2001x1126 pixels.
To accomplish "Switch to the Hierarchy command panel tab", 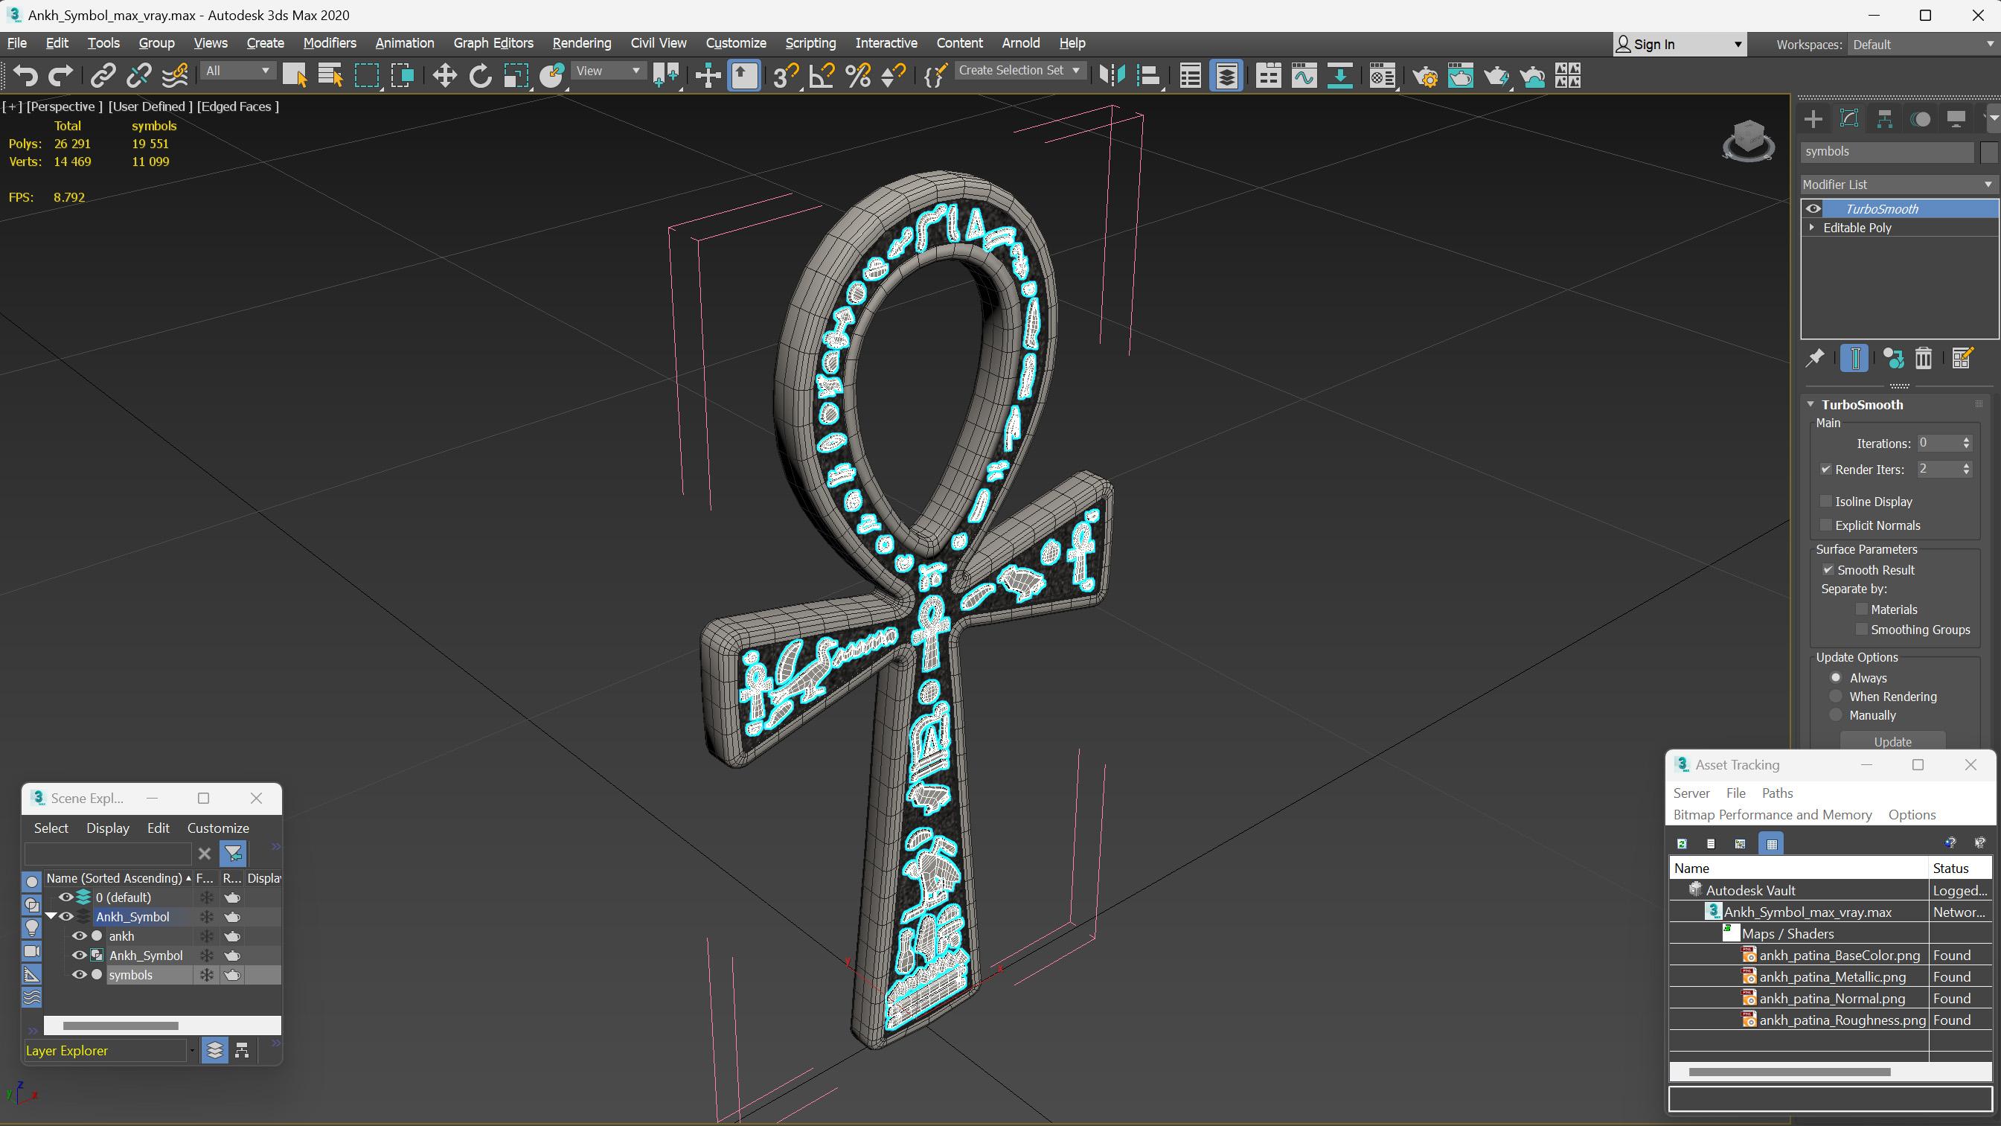I will 1884,119.
